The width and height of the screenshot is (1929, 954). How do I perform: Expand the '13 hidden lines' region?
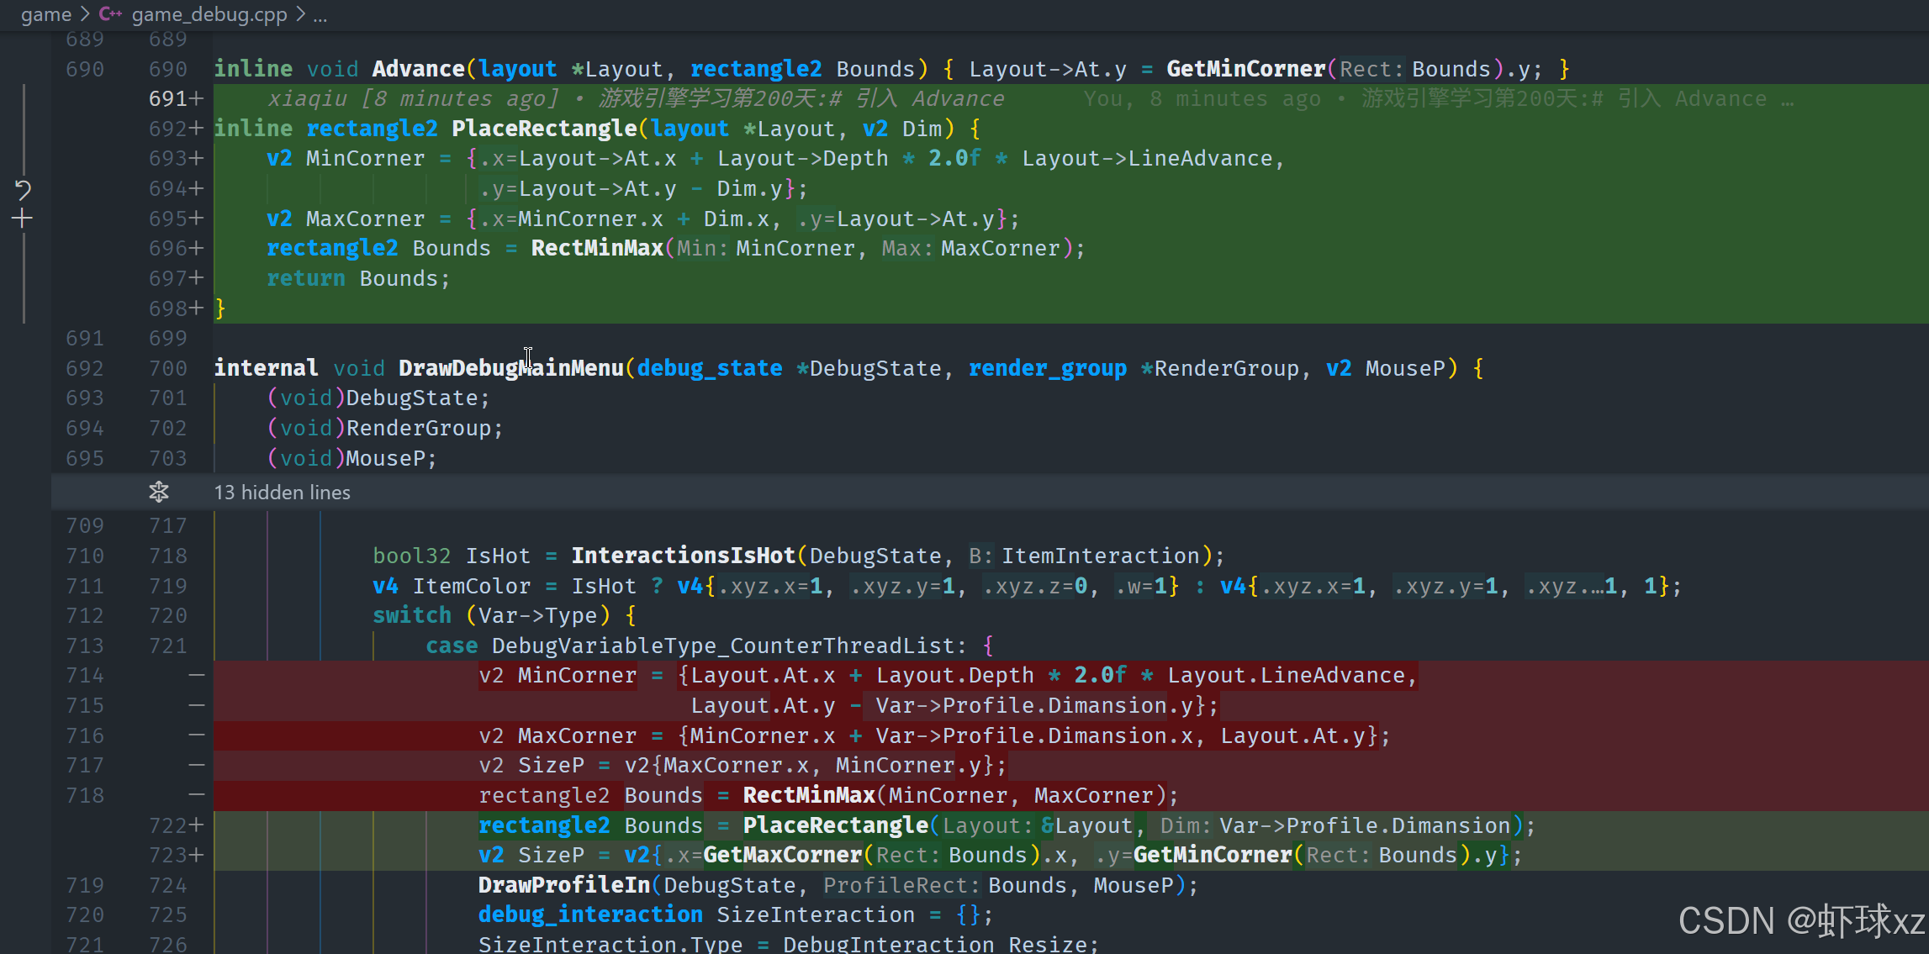(x=282, y=493)
